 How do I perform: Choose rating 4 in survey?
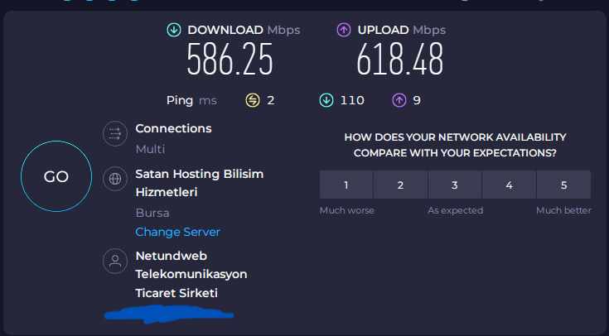[x=510, y=185]
